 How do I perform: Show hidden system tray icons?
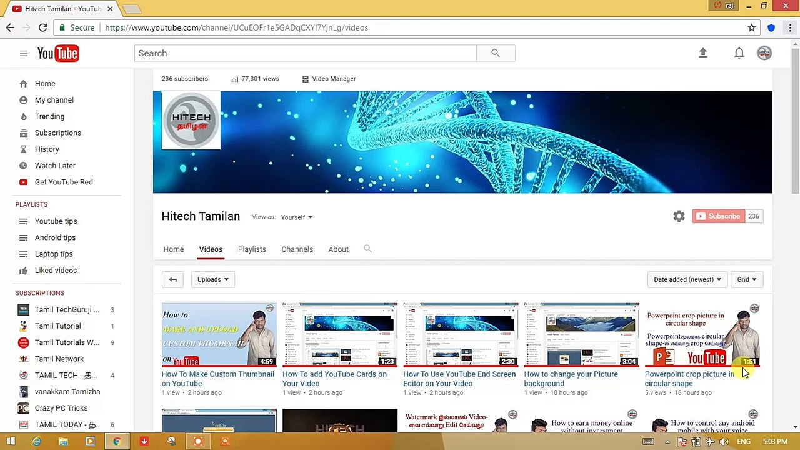(667, 442)
